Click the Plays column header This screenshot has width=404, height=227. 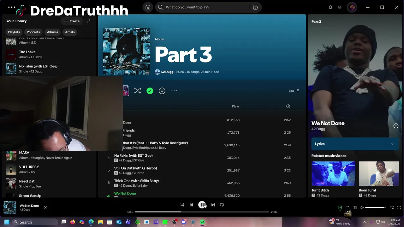(x=236, y=106)
